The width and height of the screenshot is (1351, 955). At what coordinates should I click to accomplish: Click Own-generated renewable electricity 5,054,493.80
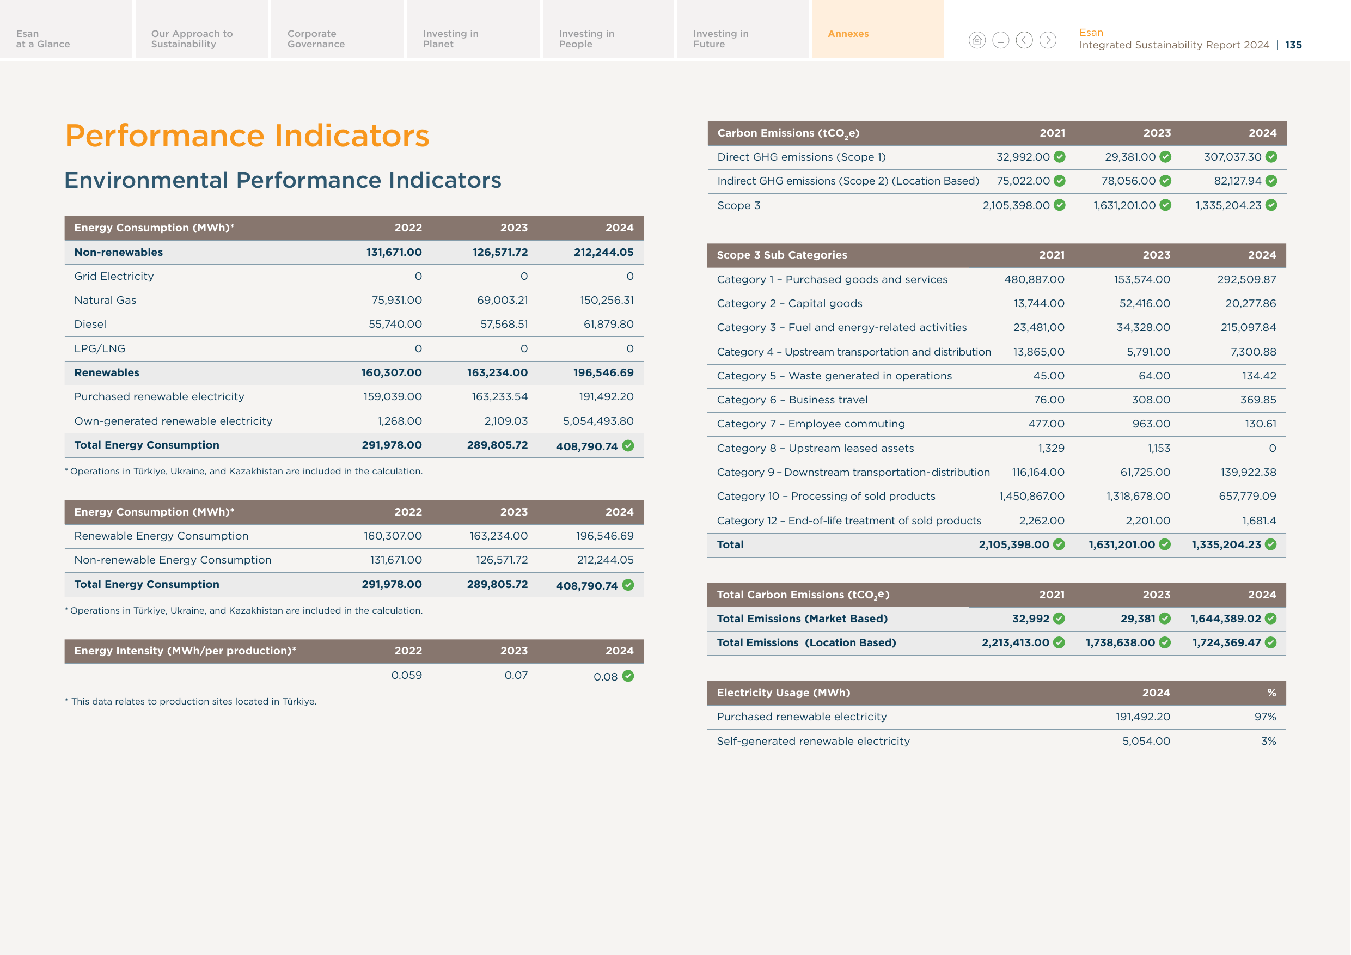point(598,421)
